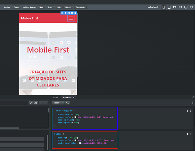Pop out the editor panel icon
The width and height of the screenshot is (195, 151).
click(x=193, y=97)
